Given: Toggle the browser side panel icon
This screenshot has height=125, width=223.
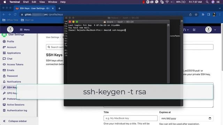Looking at the screenshot, I should (x=208, y=15).
